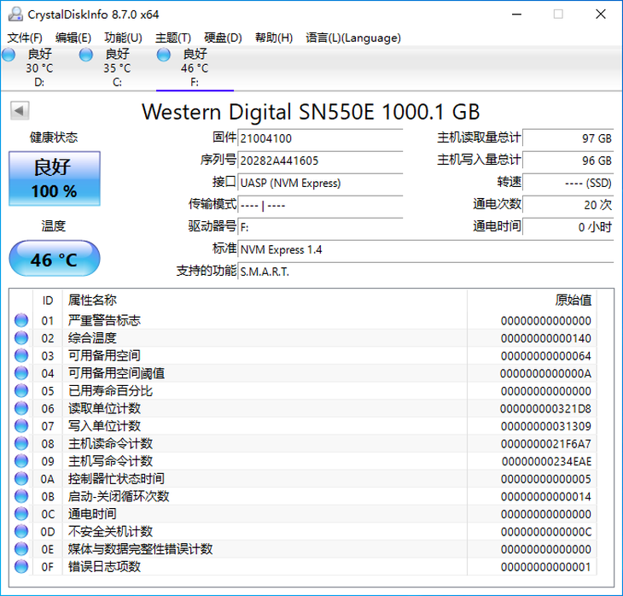Click status icon for attribute 0A 控制器忙状态时间
The image size is (623, 596).
21,479
